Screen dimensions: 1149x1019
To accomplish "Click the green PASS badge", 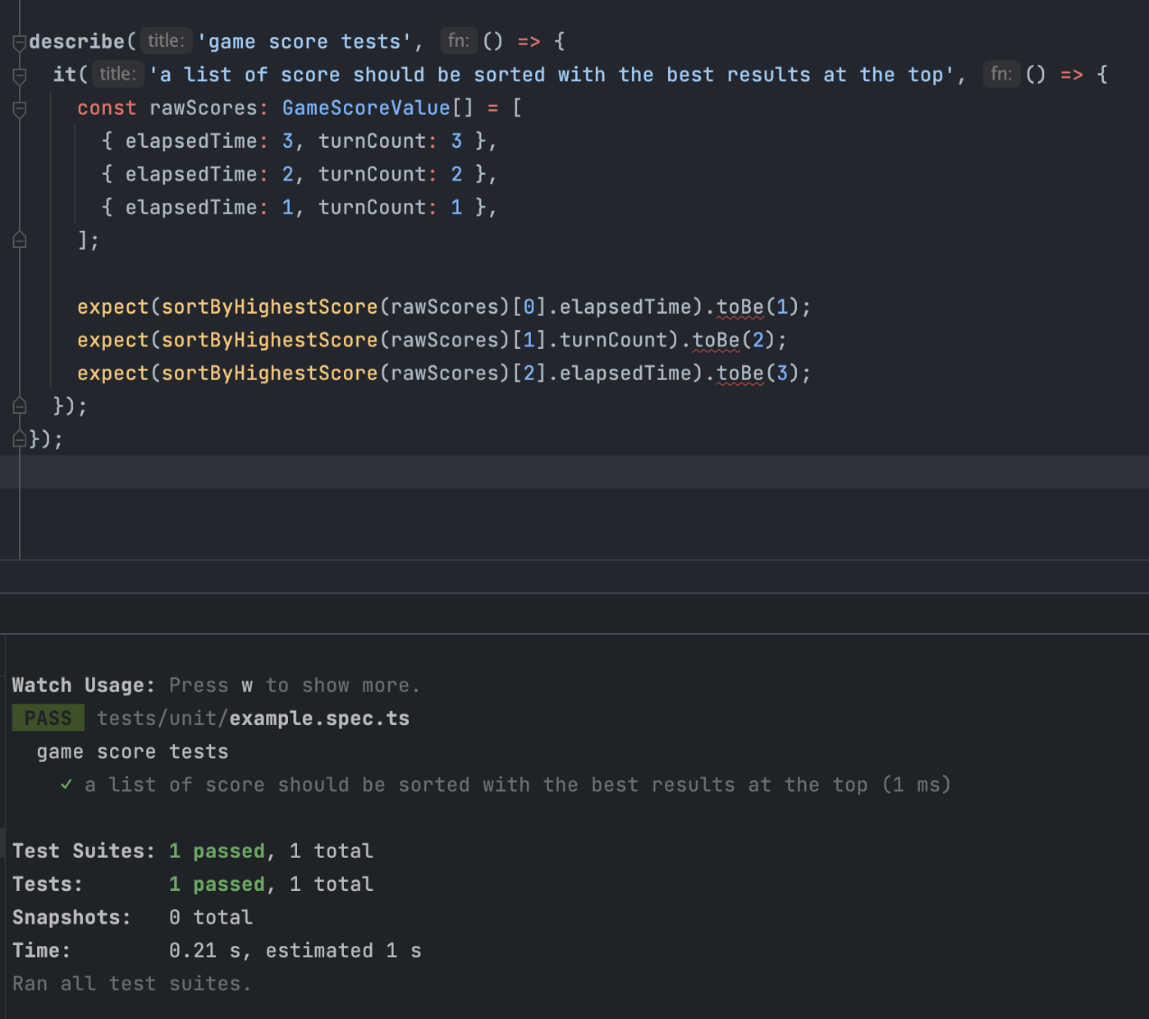I will (48, 718).
